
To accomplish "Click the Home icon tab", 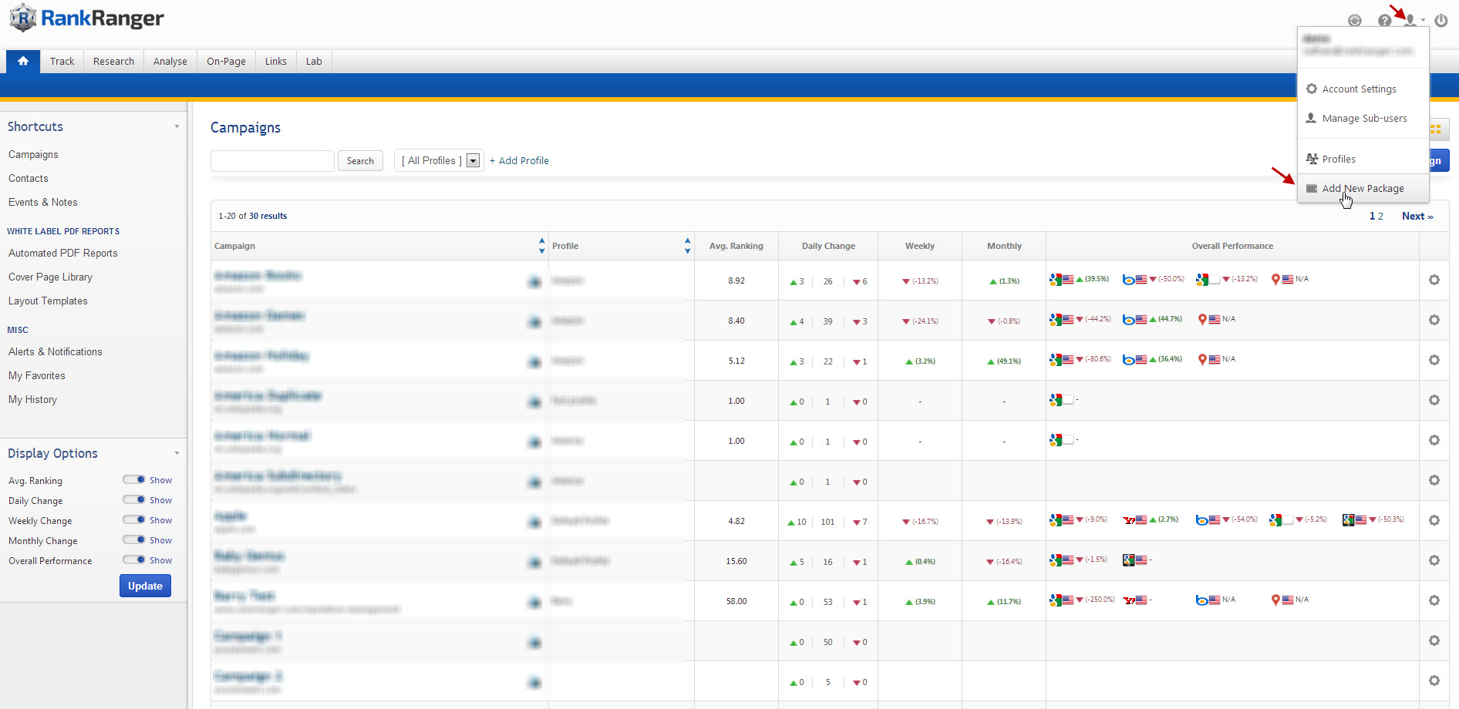I will (23, 61).
